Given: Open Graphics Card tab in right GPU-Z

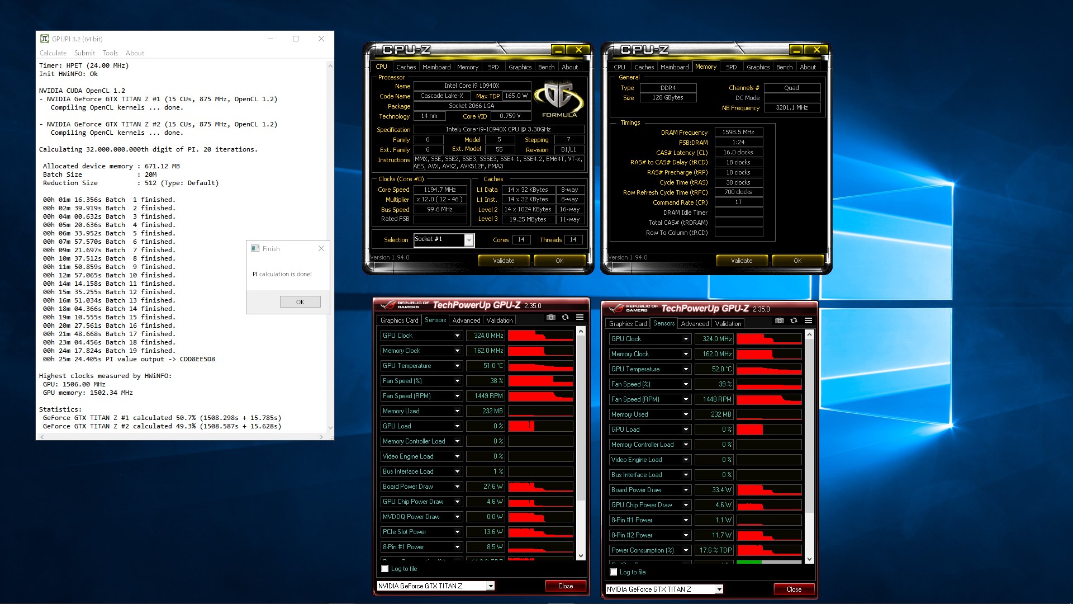Looking at the screenshot, I should (628, 324).
